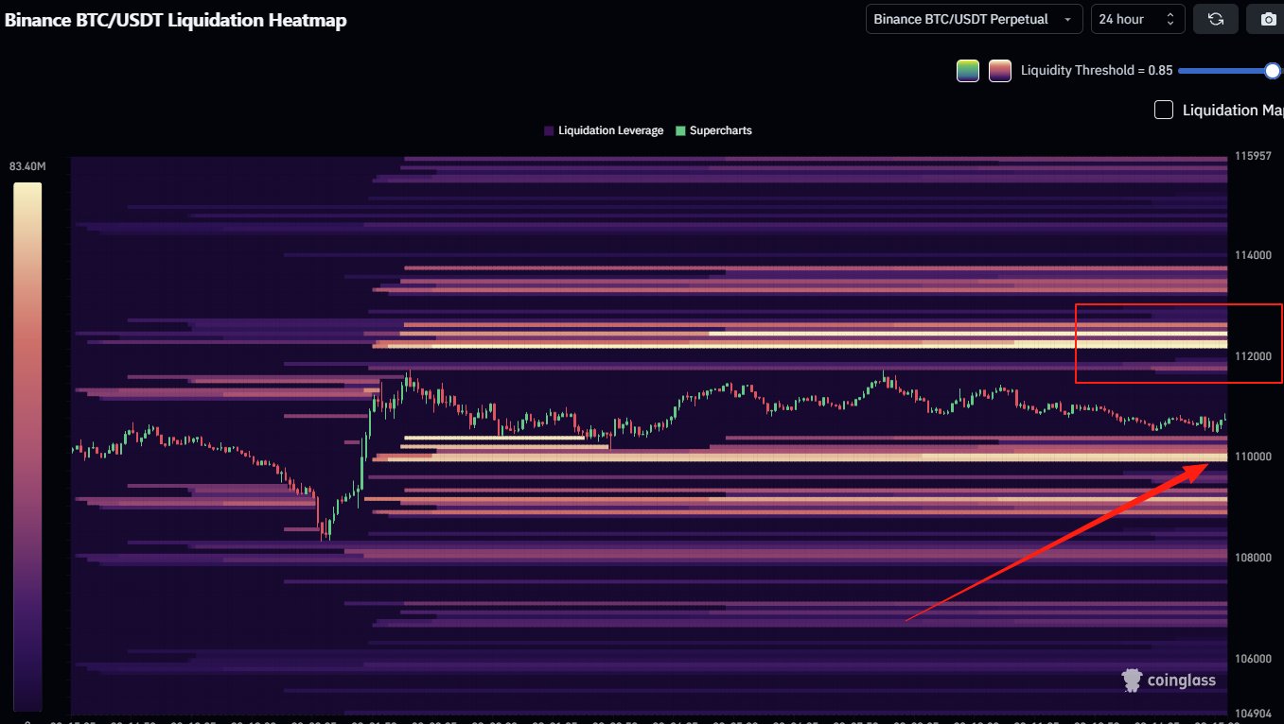Screen dimensions: 1284x724
Task: Click the Liquidity Threshold slider handle
Action: [x=1274, y=70]
